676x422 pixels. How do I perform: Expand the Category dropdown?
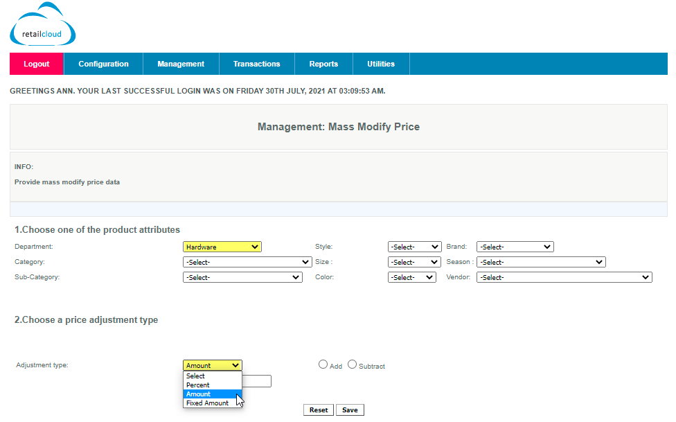247,262
